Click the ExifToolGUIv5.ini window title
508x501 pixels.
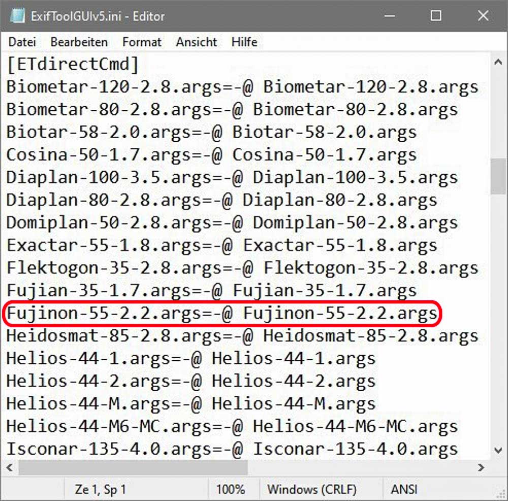pos(98,16)
